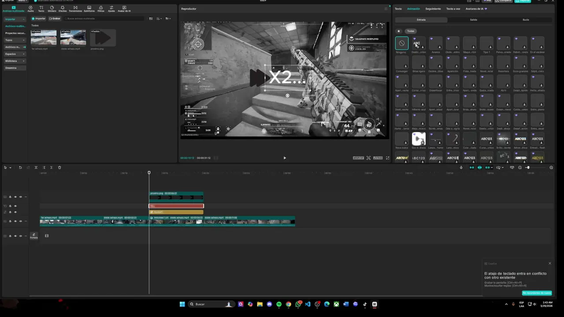Toggle visibility of the text track
The width and height of the screenshot is (564, 317).
(x=15, y=206)
